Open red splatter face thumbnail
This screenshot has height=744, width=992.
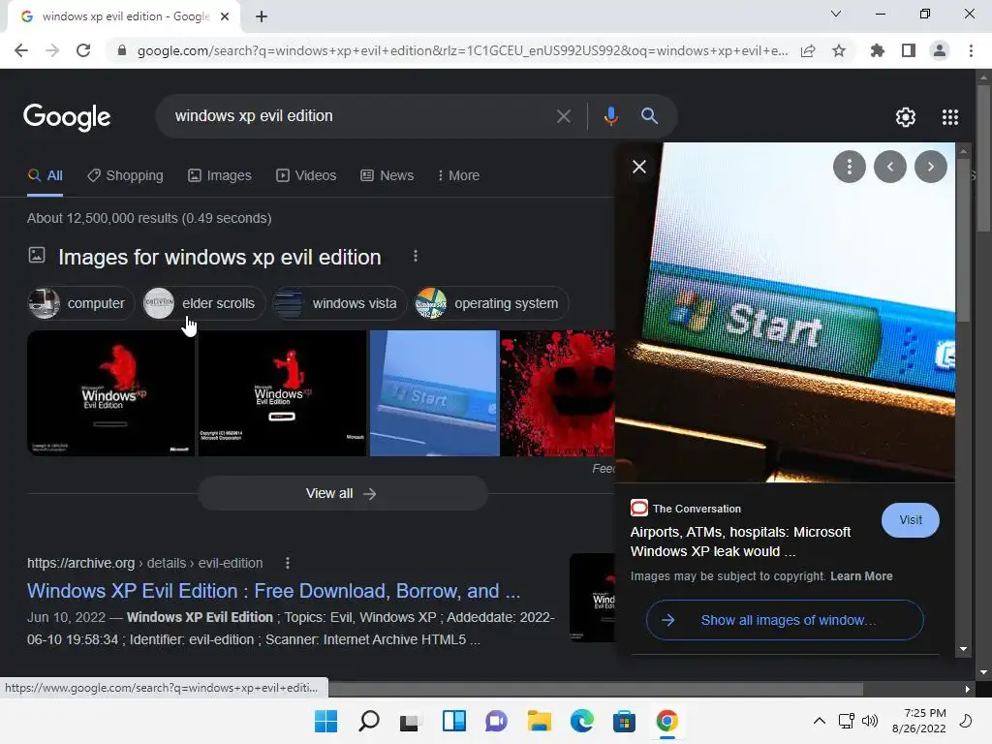(x=557, y=393)
